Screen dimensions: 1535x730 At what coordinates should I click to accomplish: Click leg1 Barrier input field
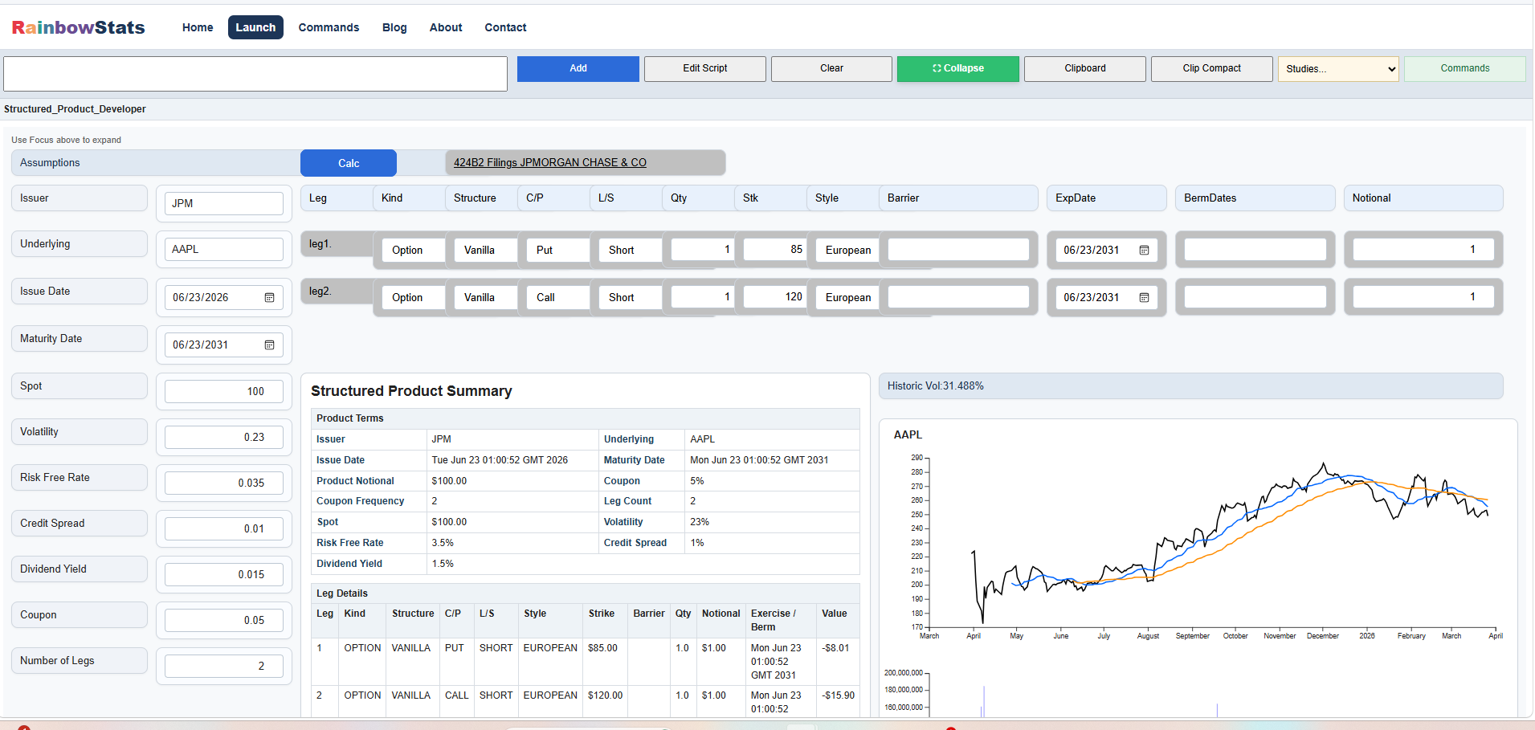(x=958, y=250)
